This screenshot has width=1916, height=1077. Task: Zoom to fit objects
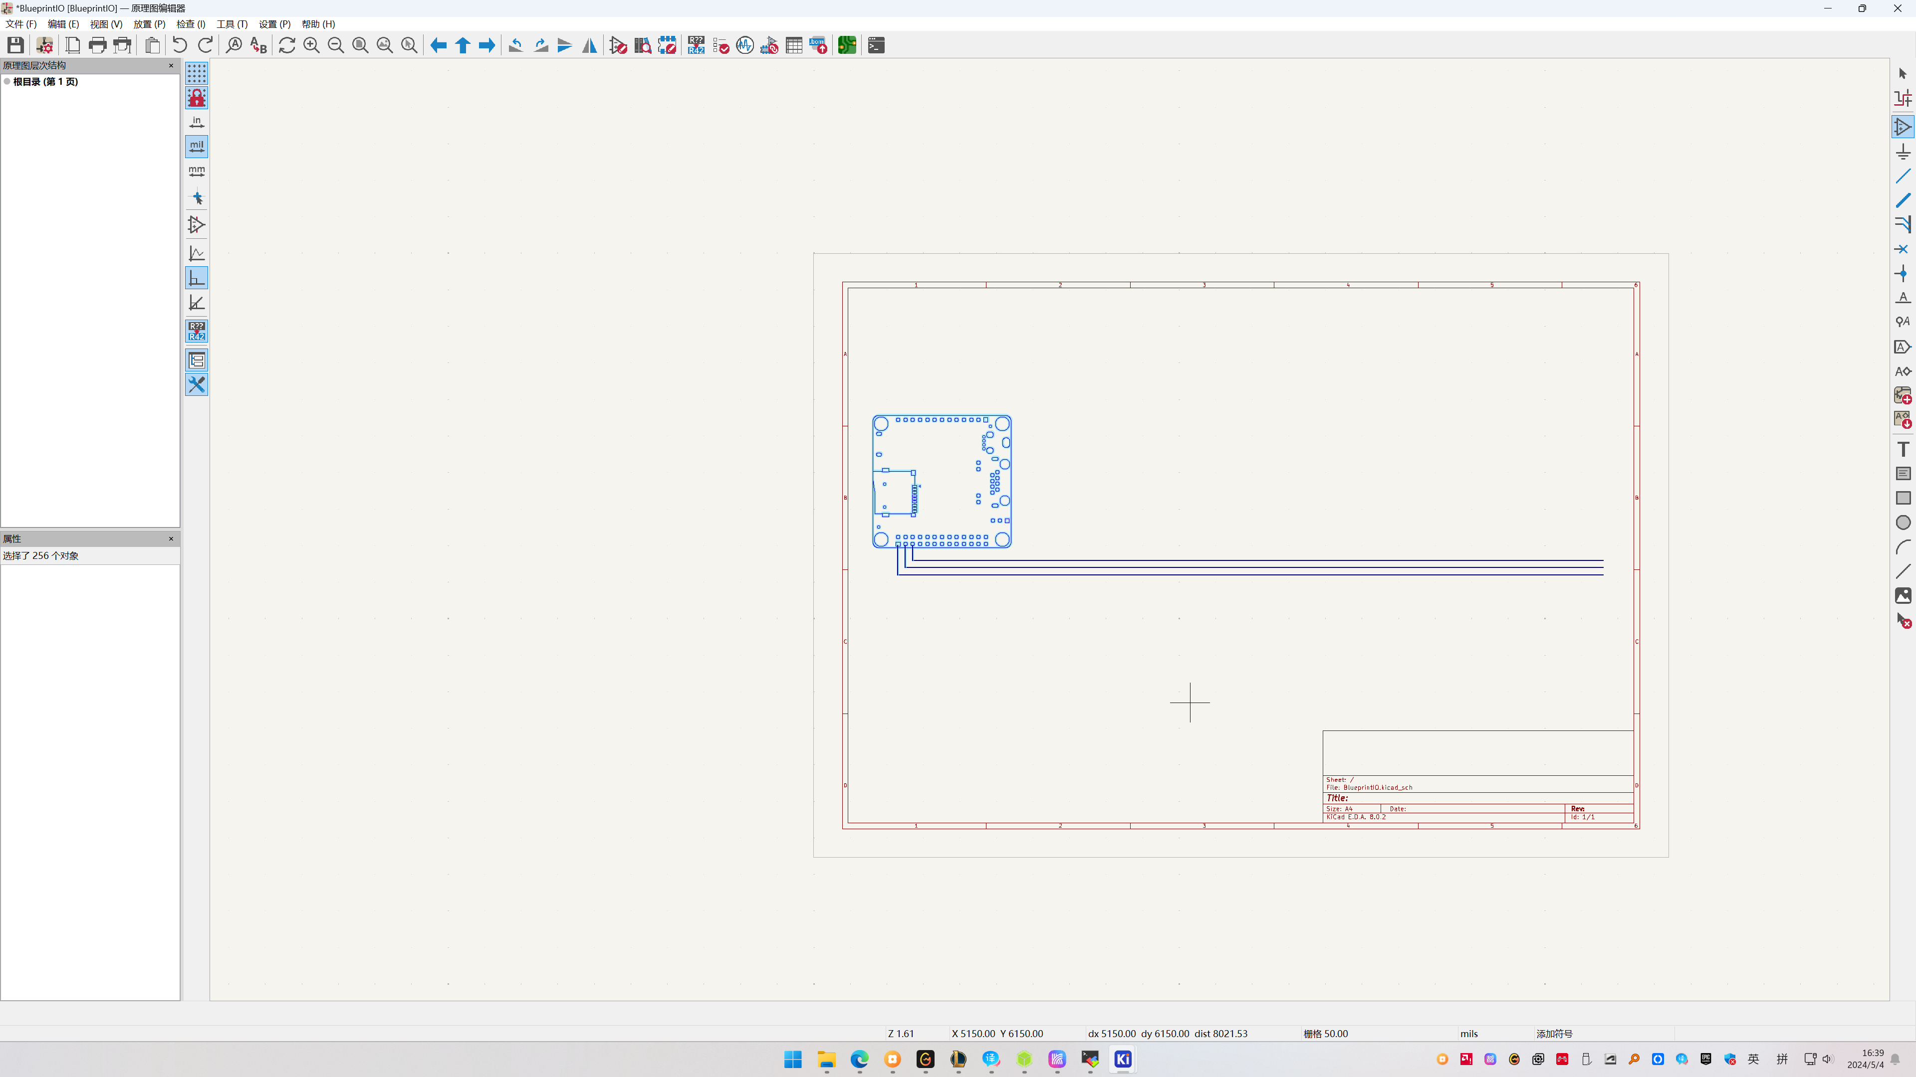385,45
